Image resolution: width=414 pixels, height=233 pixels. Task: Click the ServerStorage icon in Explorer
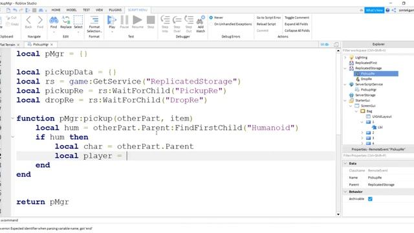tap(351, 95)
